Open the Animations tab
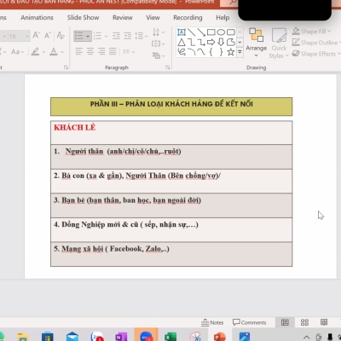 [x=37, y=18]
